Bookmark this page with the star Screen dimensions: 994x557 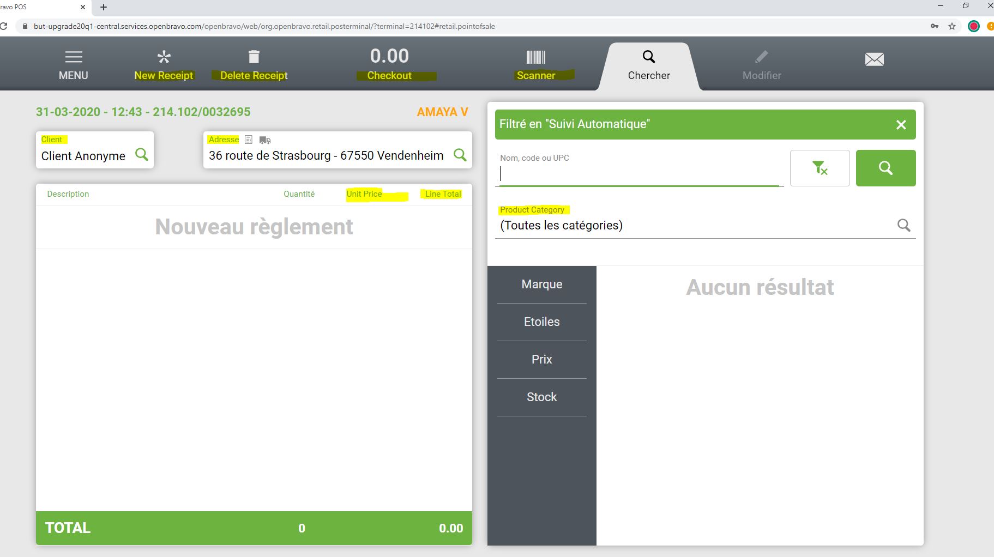(952, 26)
